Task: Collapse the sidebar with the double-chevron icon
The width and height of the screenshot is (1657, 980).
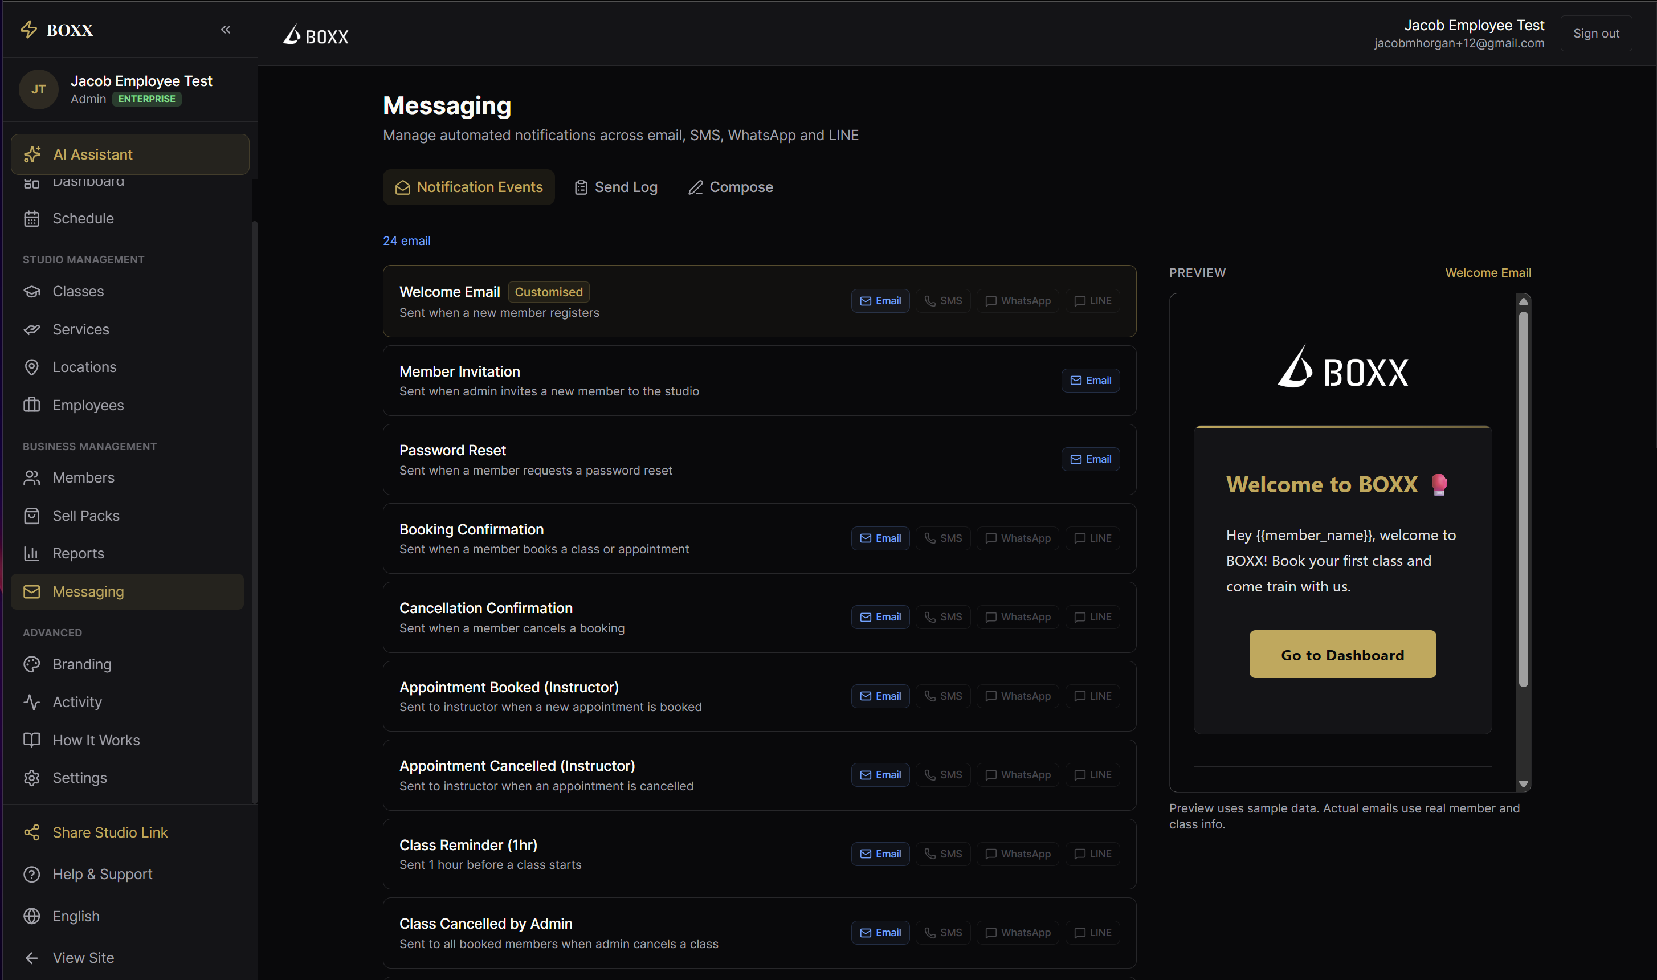Action: click(x=226, y=29)
